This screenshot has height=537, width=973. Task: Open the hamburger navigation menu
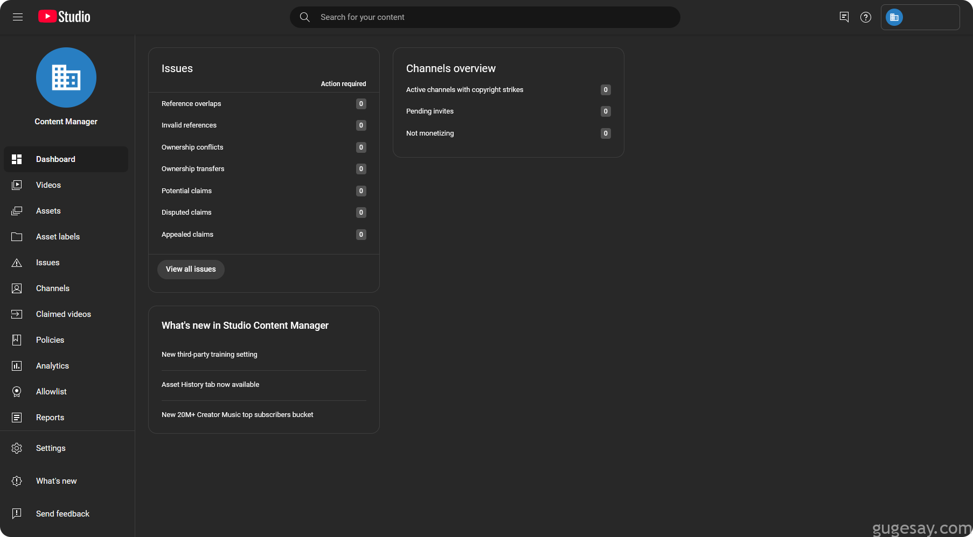pos(18,17)
